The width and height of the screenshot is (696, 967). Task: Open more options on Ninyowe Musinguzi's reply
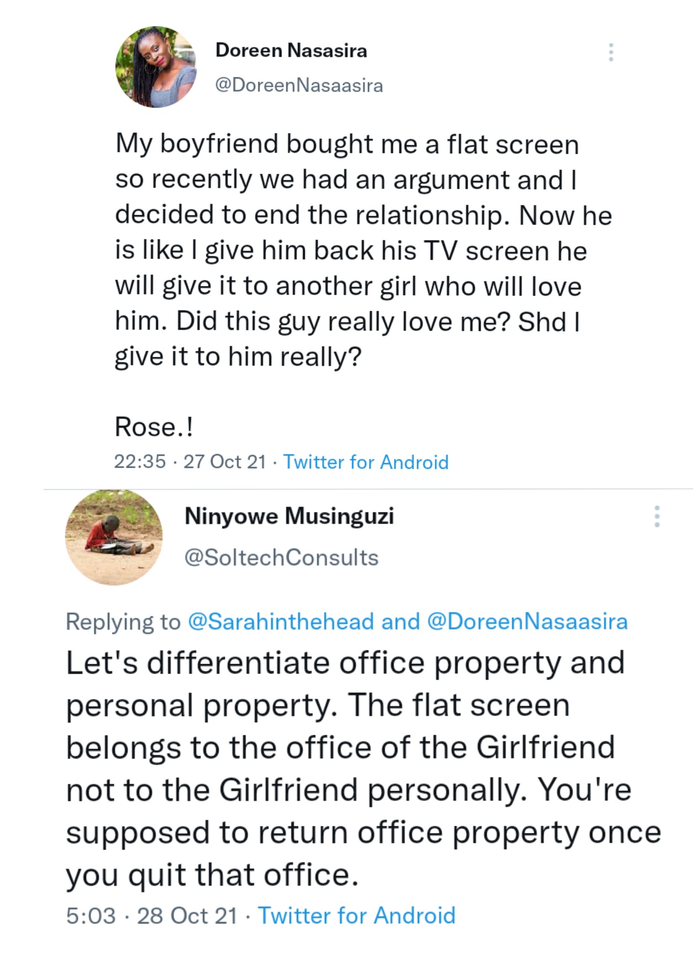coord(656,516)
